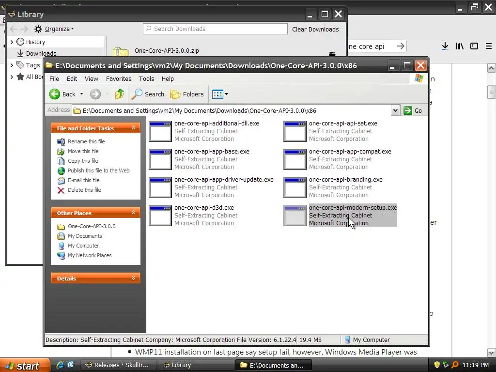Open the File menu
The width and height of the screenshot is (496, 372).
pos(54,79)
